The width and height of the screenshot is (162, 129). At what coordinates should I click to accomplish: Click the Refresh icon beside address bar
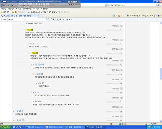pos(112,5)
